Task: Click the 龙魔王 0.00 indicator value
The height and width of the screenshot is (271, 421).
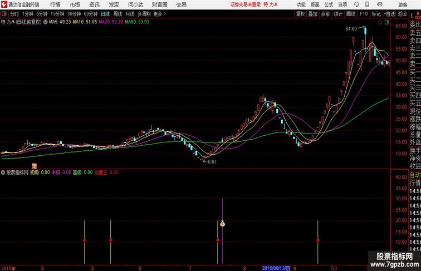Action: 106,173
